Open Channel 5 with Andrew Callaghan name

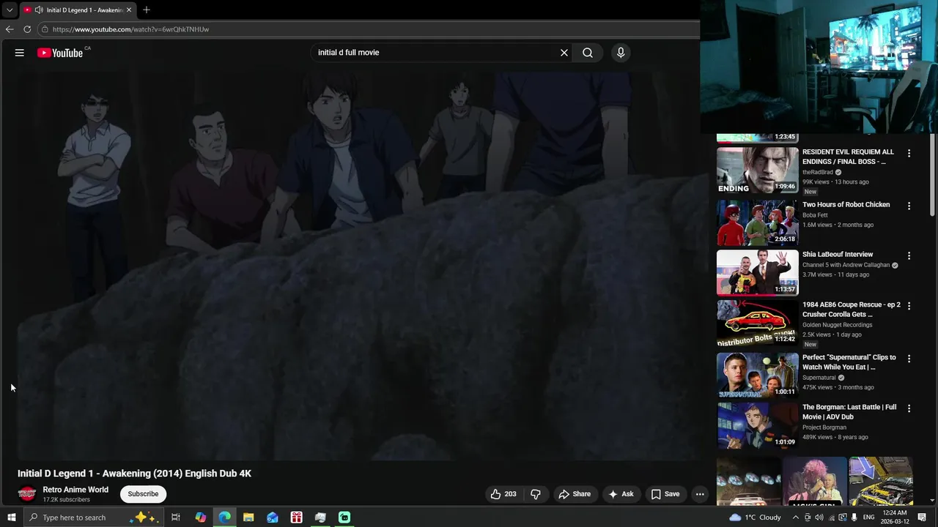pos(846,265)
